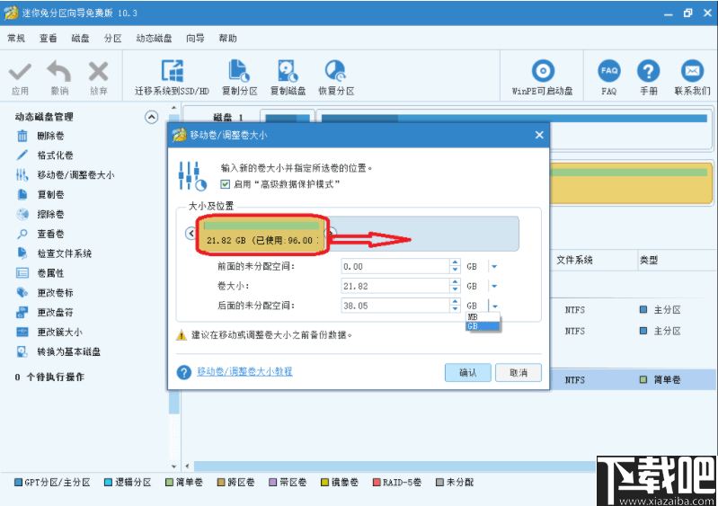
Task: Decrease unallocated space after with down spinner
Action: coord(455,309)
